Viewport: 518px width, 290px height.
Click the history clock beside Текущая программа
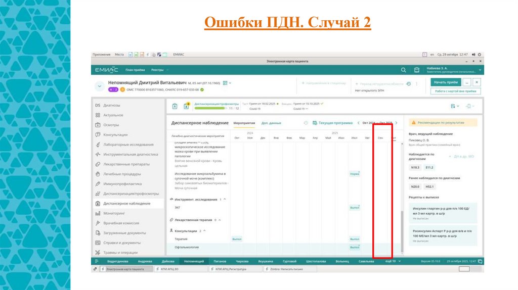point(306,123)
